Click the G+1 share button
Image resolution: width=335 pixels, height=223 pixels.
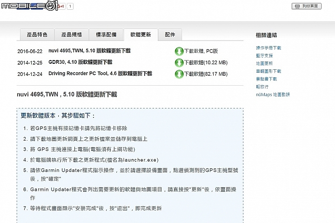(x=61, y=7)
